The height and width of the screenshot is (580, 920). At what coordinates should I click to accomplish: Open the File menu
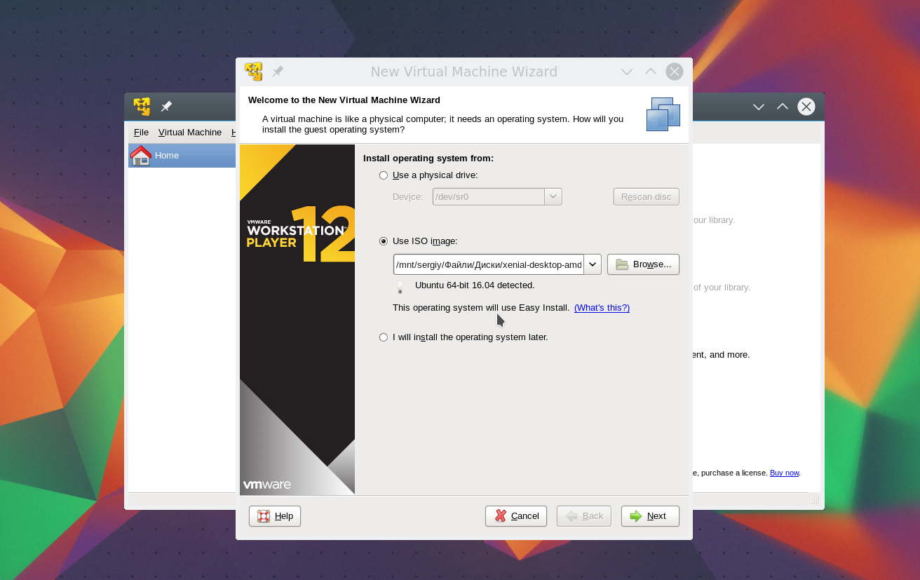coord(141,133)
